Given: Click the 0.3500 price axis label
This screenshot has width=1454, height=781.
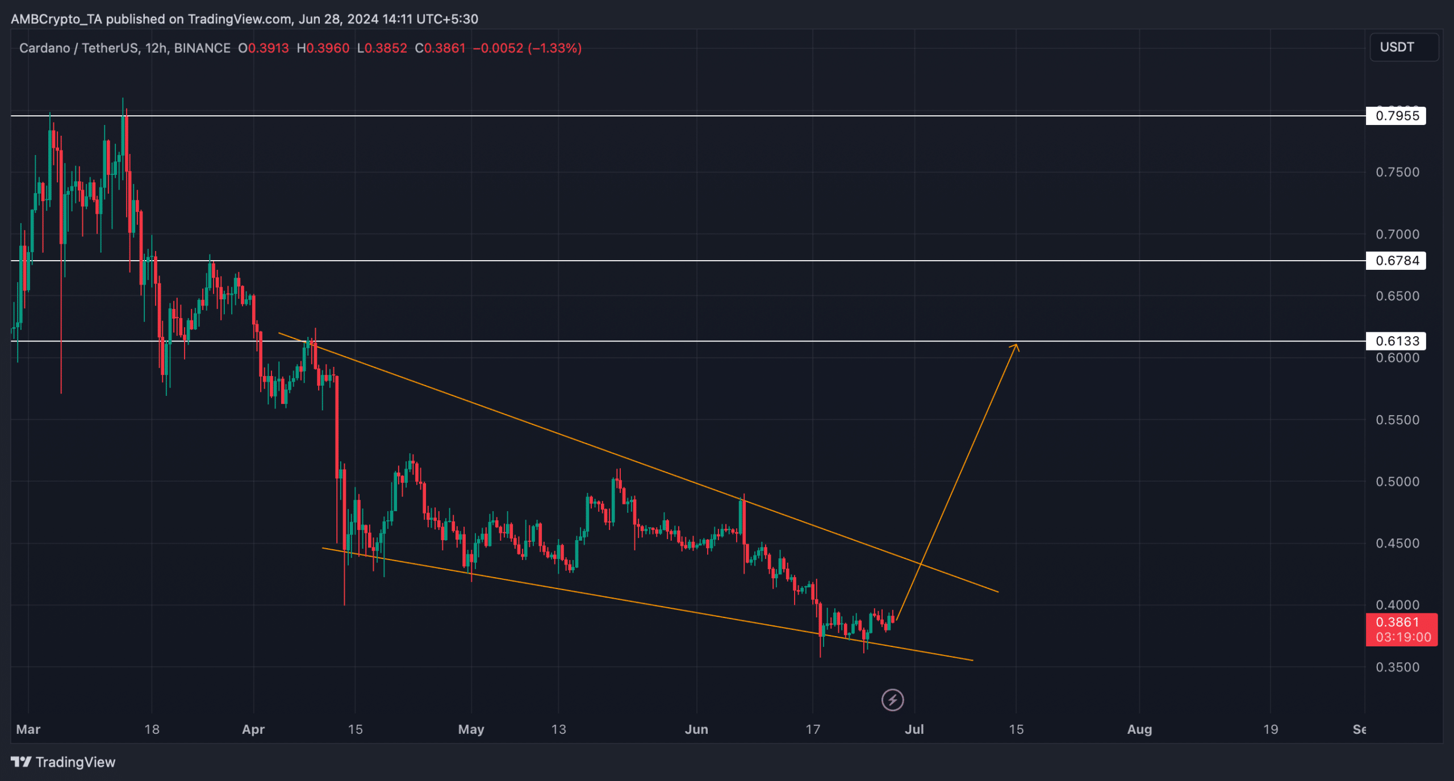Looking at the screenshot, I should [1397, 667].
